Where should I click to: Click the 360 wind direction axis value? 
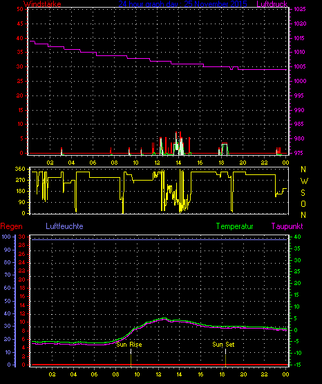tap(20, 169)
